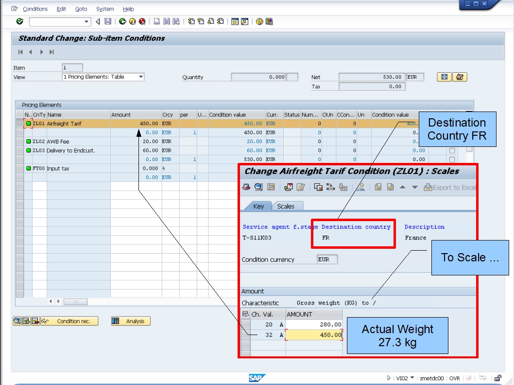Screen dimensions: 514x385
Task: Click the green Enter checkmark icon
Action: pos(20,21)
